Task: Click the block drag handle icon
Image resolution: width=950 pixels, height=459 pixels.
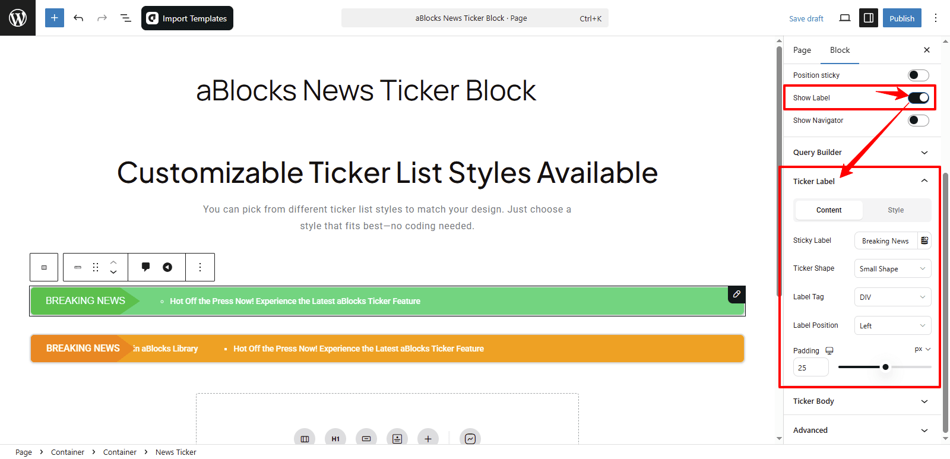Action: [x=96, y=267]
